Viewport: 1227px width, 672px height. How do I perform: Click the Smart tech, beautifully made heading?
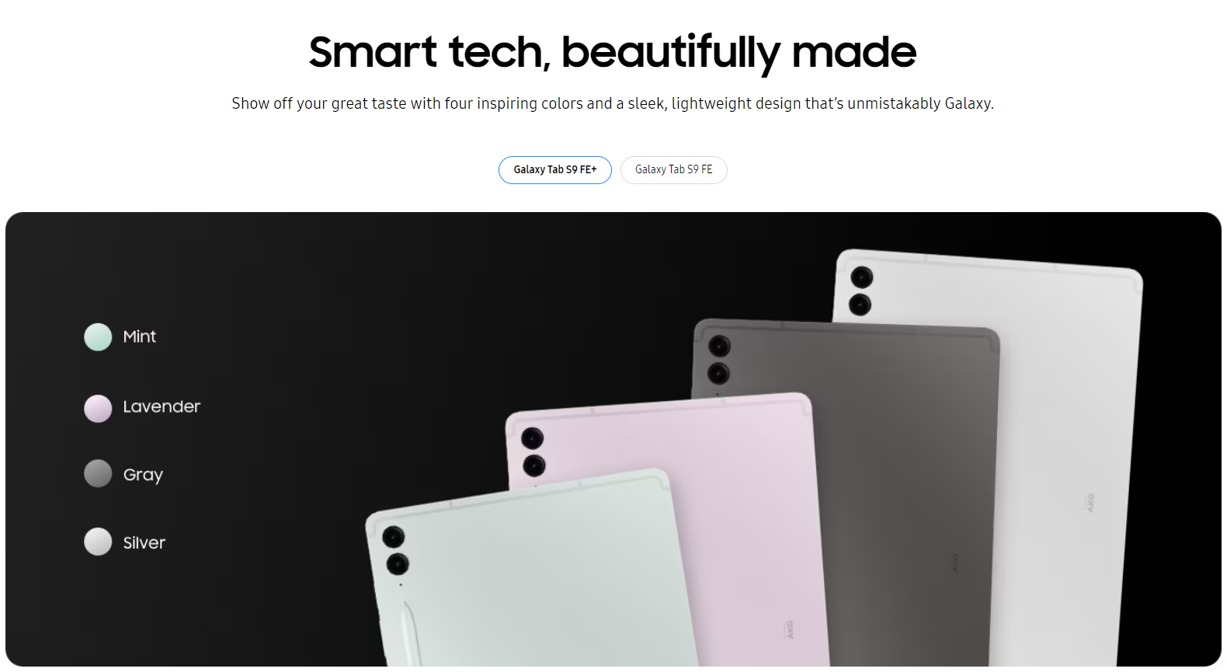pos(613,52)
